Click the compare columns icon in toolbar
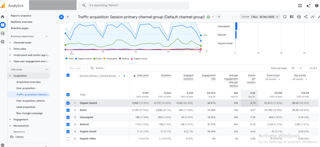This screenshot has width=320, height=147. [292, 17]
